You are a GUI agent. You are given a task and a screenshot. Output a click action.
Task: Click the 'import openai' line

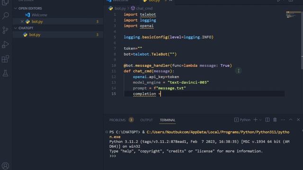(139, 26)
